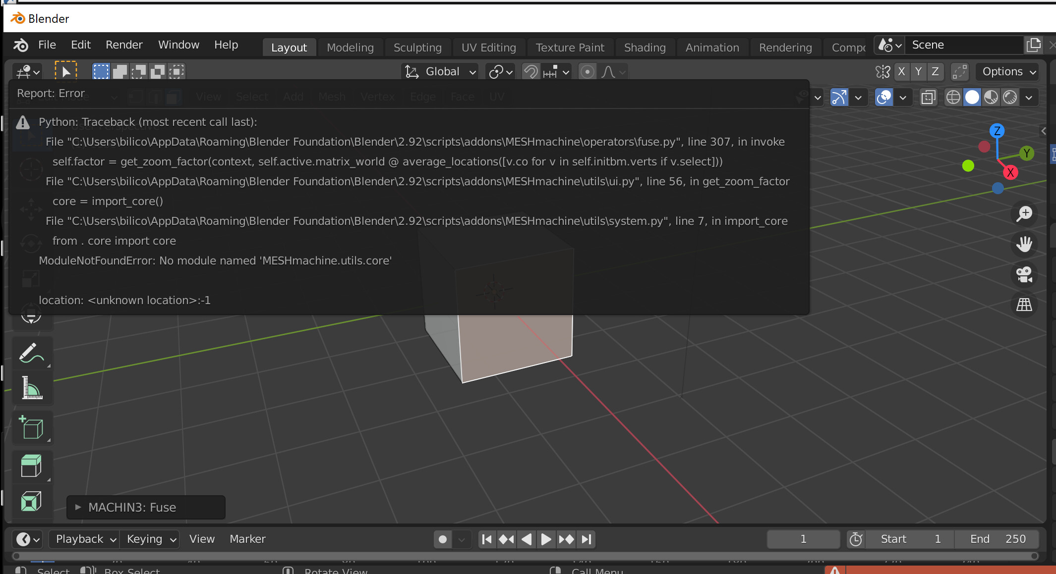Switch to the UV Editing workspace tab
Viewport: 1056px width, 574px height.
(488, 48)
